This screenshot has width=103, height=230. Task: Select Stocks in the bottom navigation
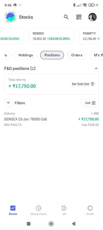click(13, 210)
